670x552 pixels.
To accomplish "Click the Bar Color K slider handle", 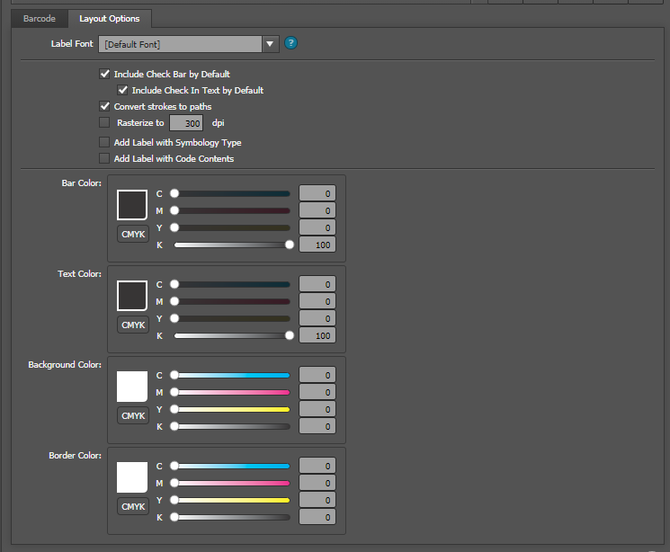I will [x=290, y=245].
